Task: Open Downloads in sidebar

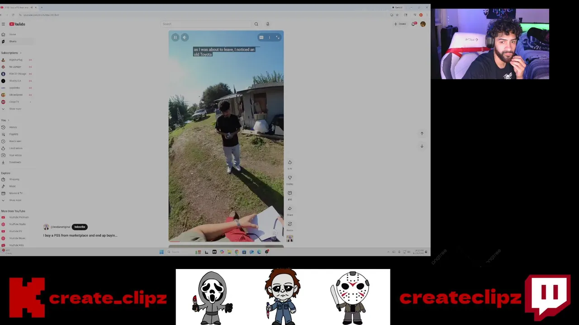Action: tap(14, 162)
